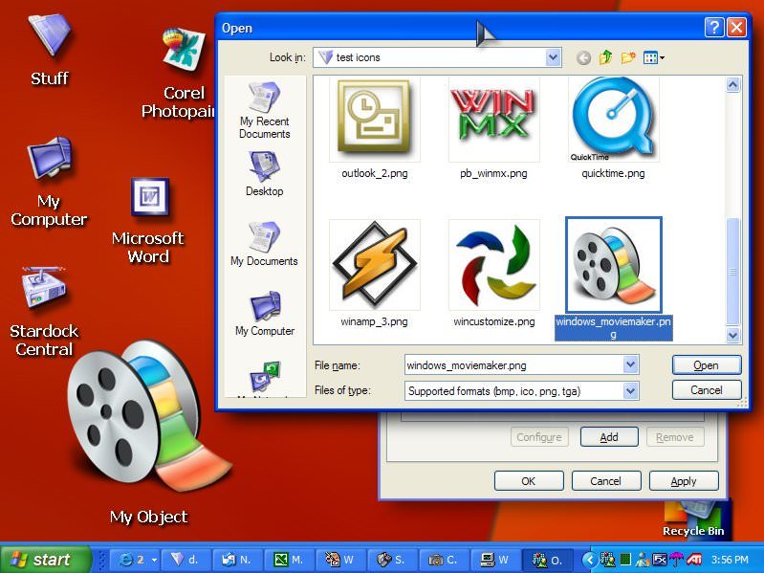Click Cancel in the background window

click(605, 481)
